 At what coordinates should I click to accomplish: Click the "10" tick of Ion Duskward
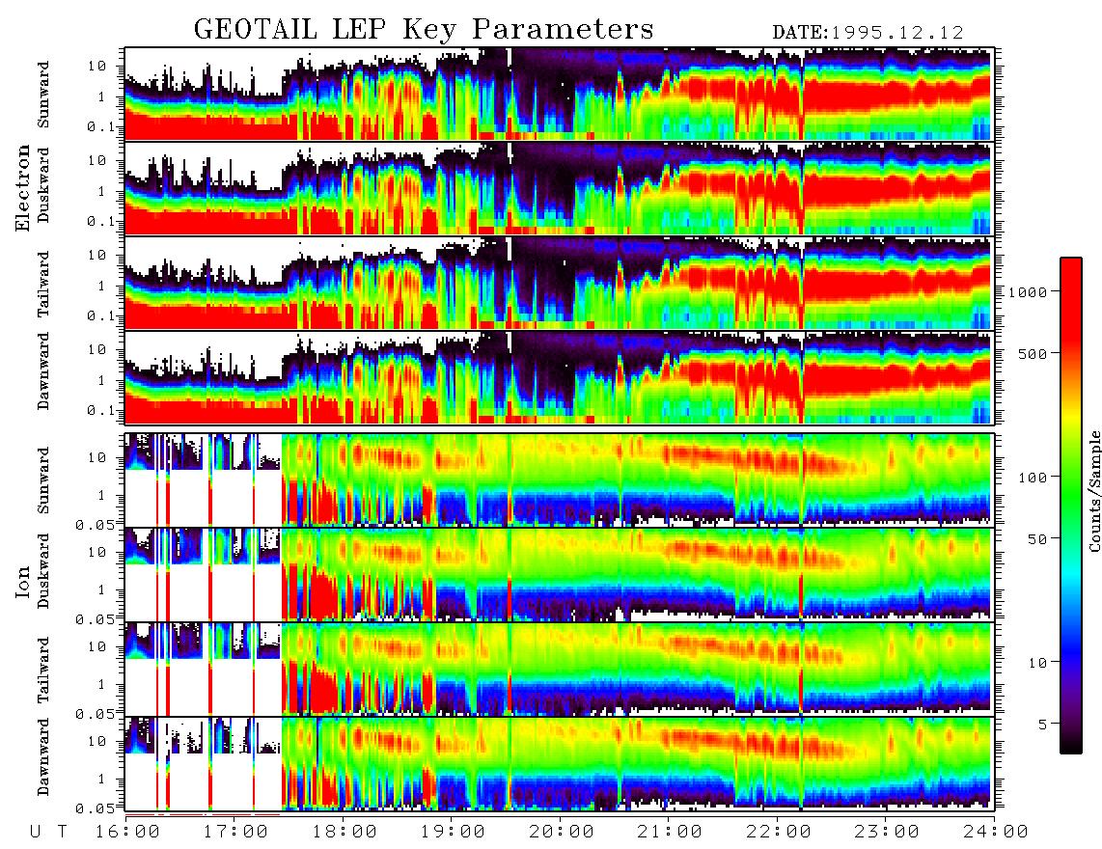point(97,553)
